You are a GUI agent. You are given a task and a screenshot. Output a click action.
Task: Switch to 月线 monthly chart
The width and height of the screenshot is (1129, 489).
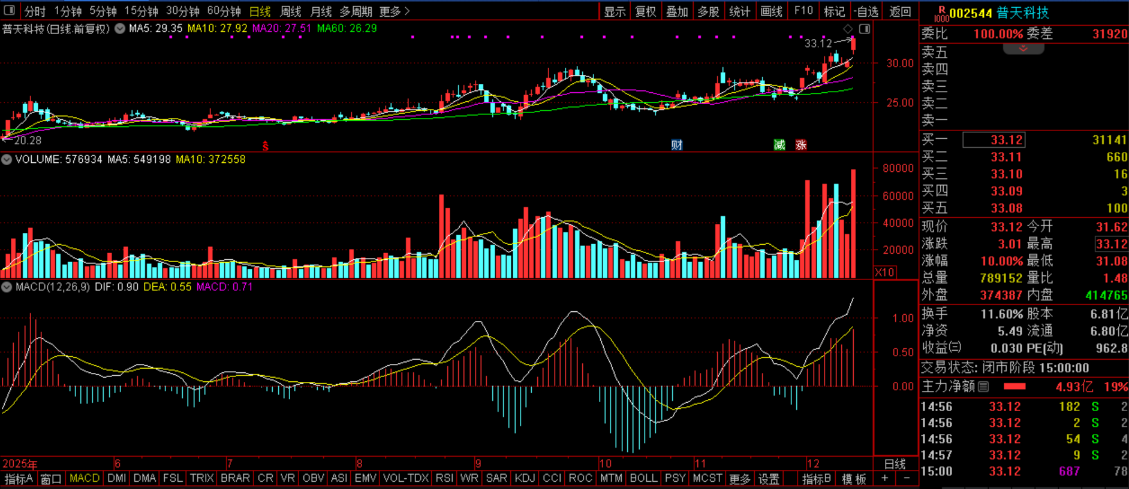pos(321,11)
